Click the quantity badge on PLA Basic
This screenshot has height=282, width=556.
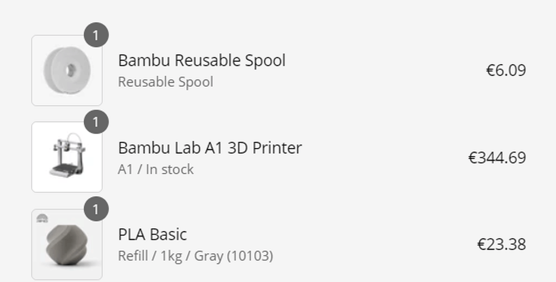(x=96, y=209)
